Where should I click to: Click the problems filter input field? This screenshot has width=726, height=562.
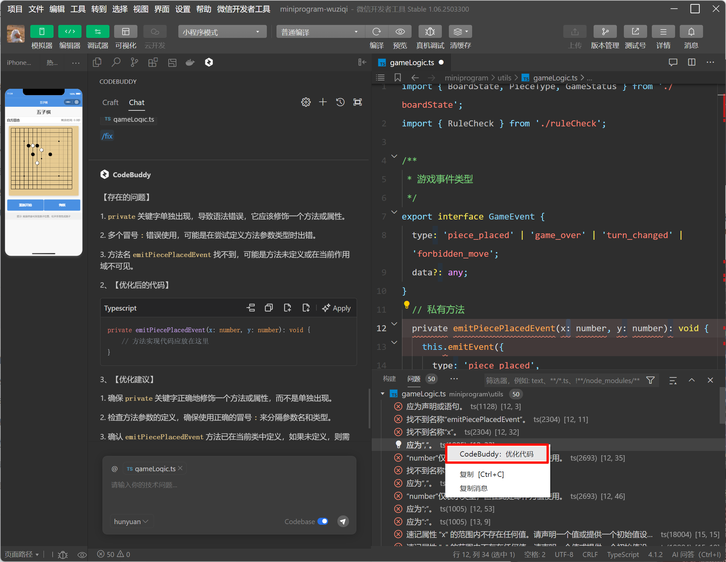(x=562, y=380)
